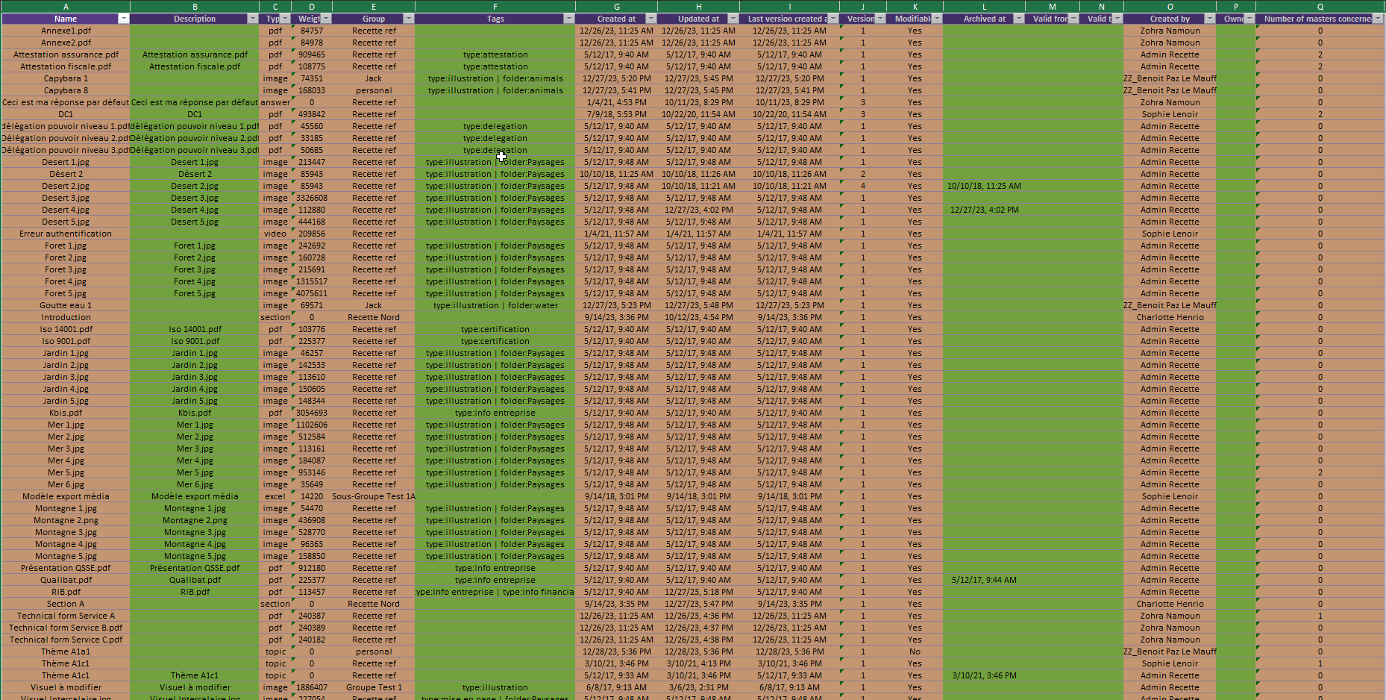Select the column F header letter
Viewport: 1386px width, 700px height.
[495, 7]
